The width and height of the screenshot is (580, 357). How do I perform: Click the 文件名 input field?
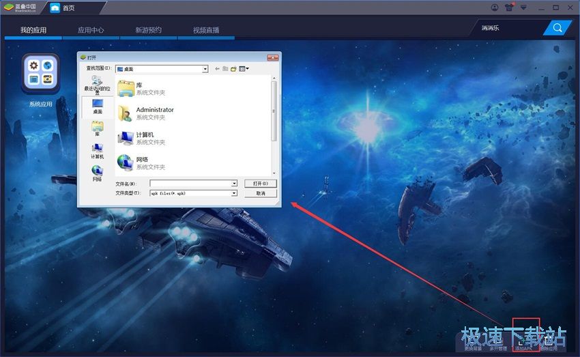tap(190, 184)
